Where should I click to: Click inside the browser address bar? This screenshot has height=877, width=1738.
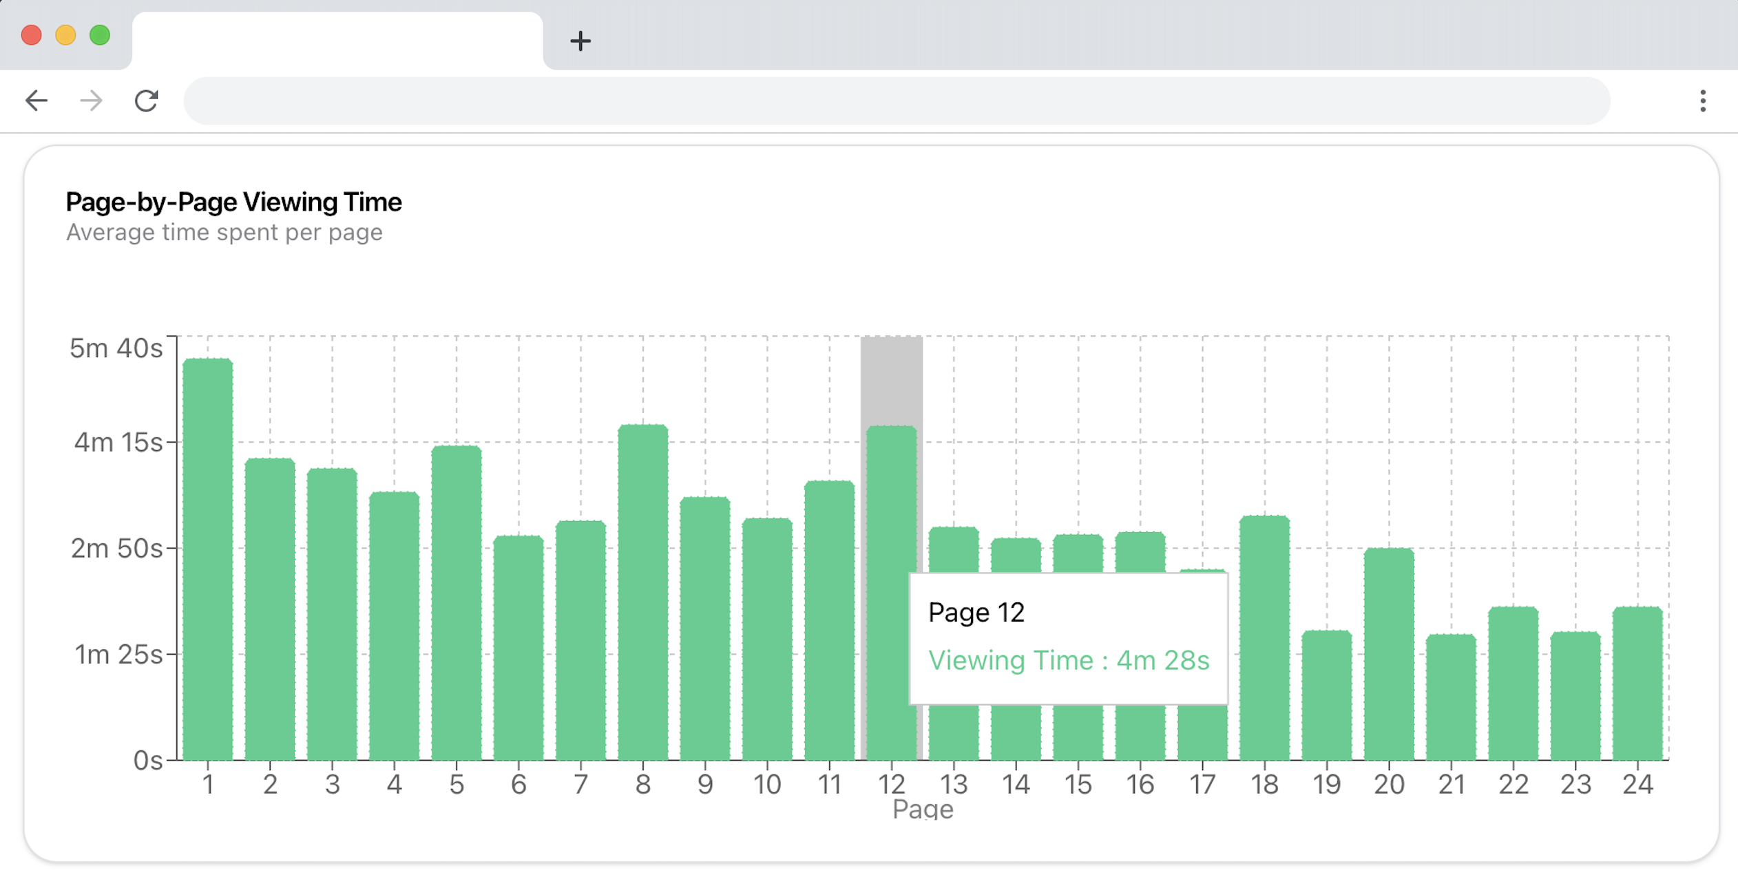895,101
